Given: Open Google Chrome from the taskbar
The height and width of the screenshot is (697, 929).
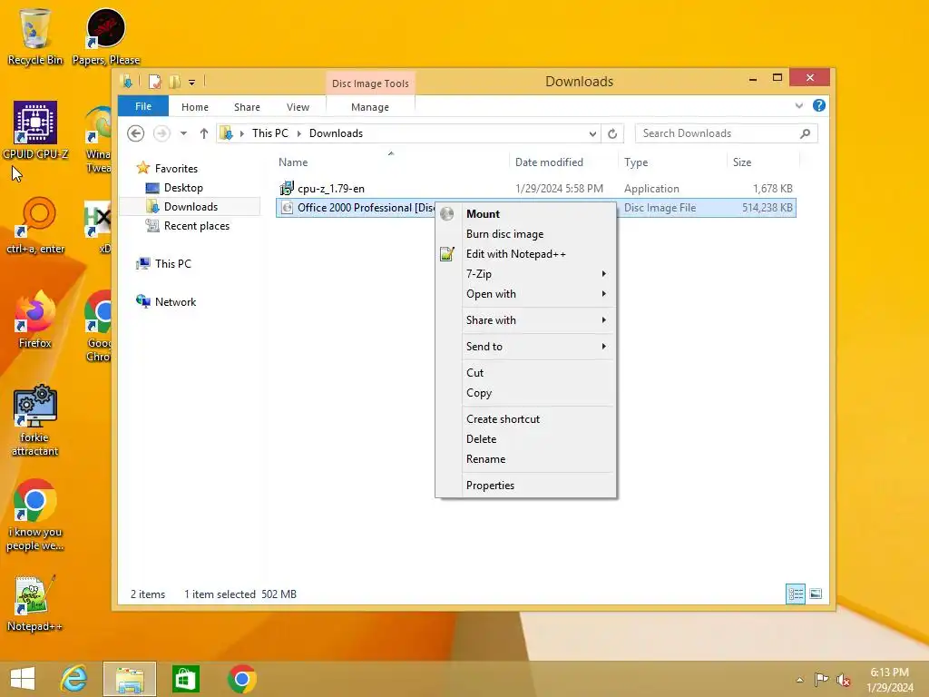Looking at the screenshot, I should (x=241, y=679).
